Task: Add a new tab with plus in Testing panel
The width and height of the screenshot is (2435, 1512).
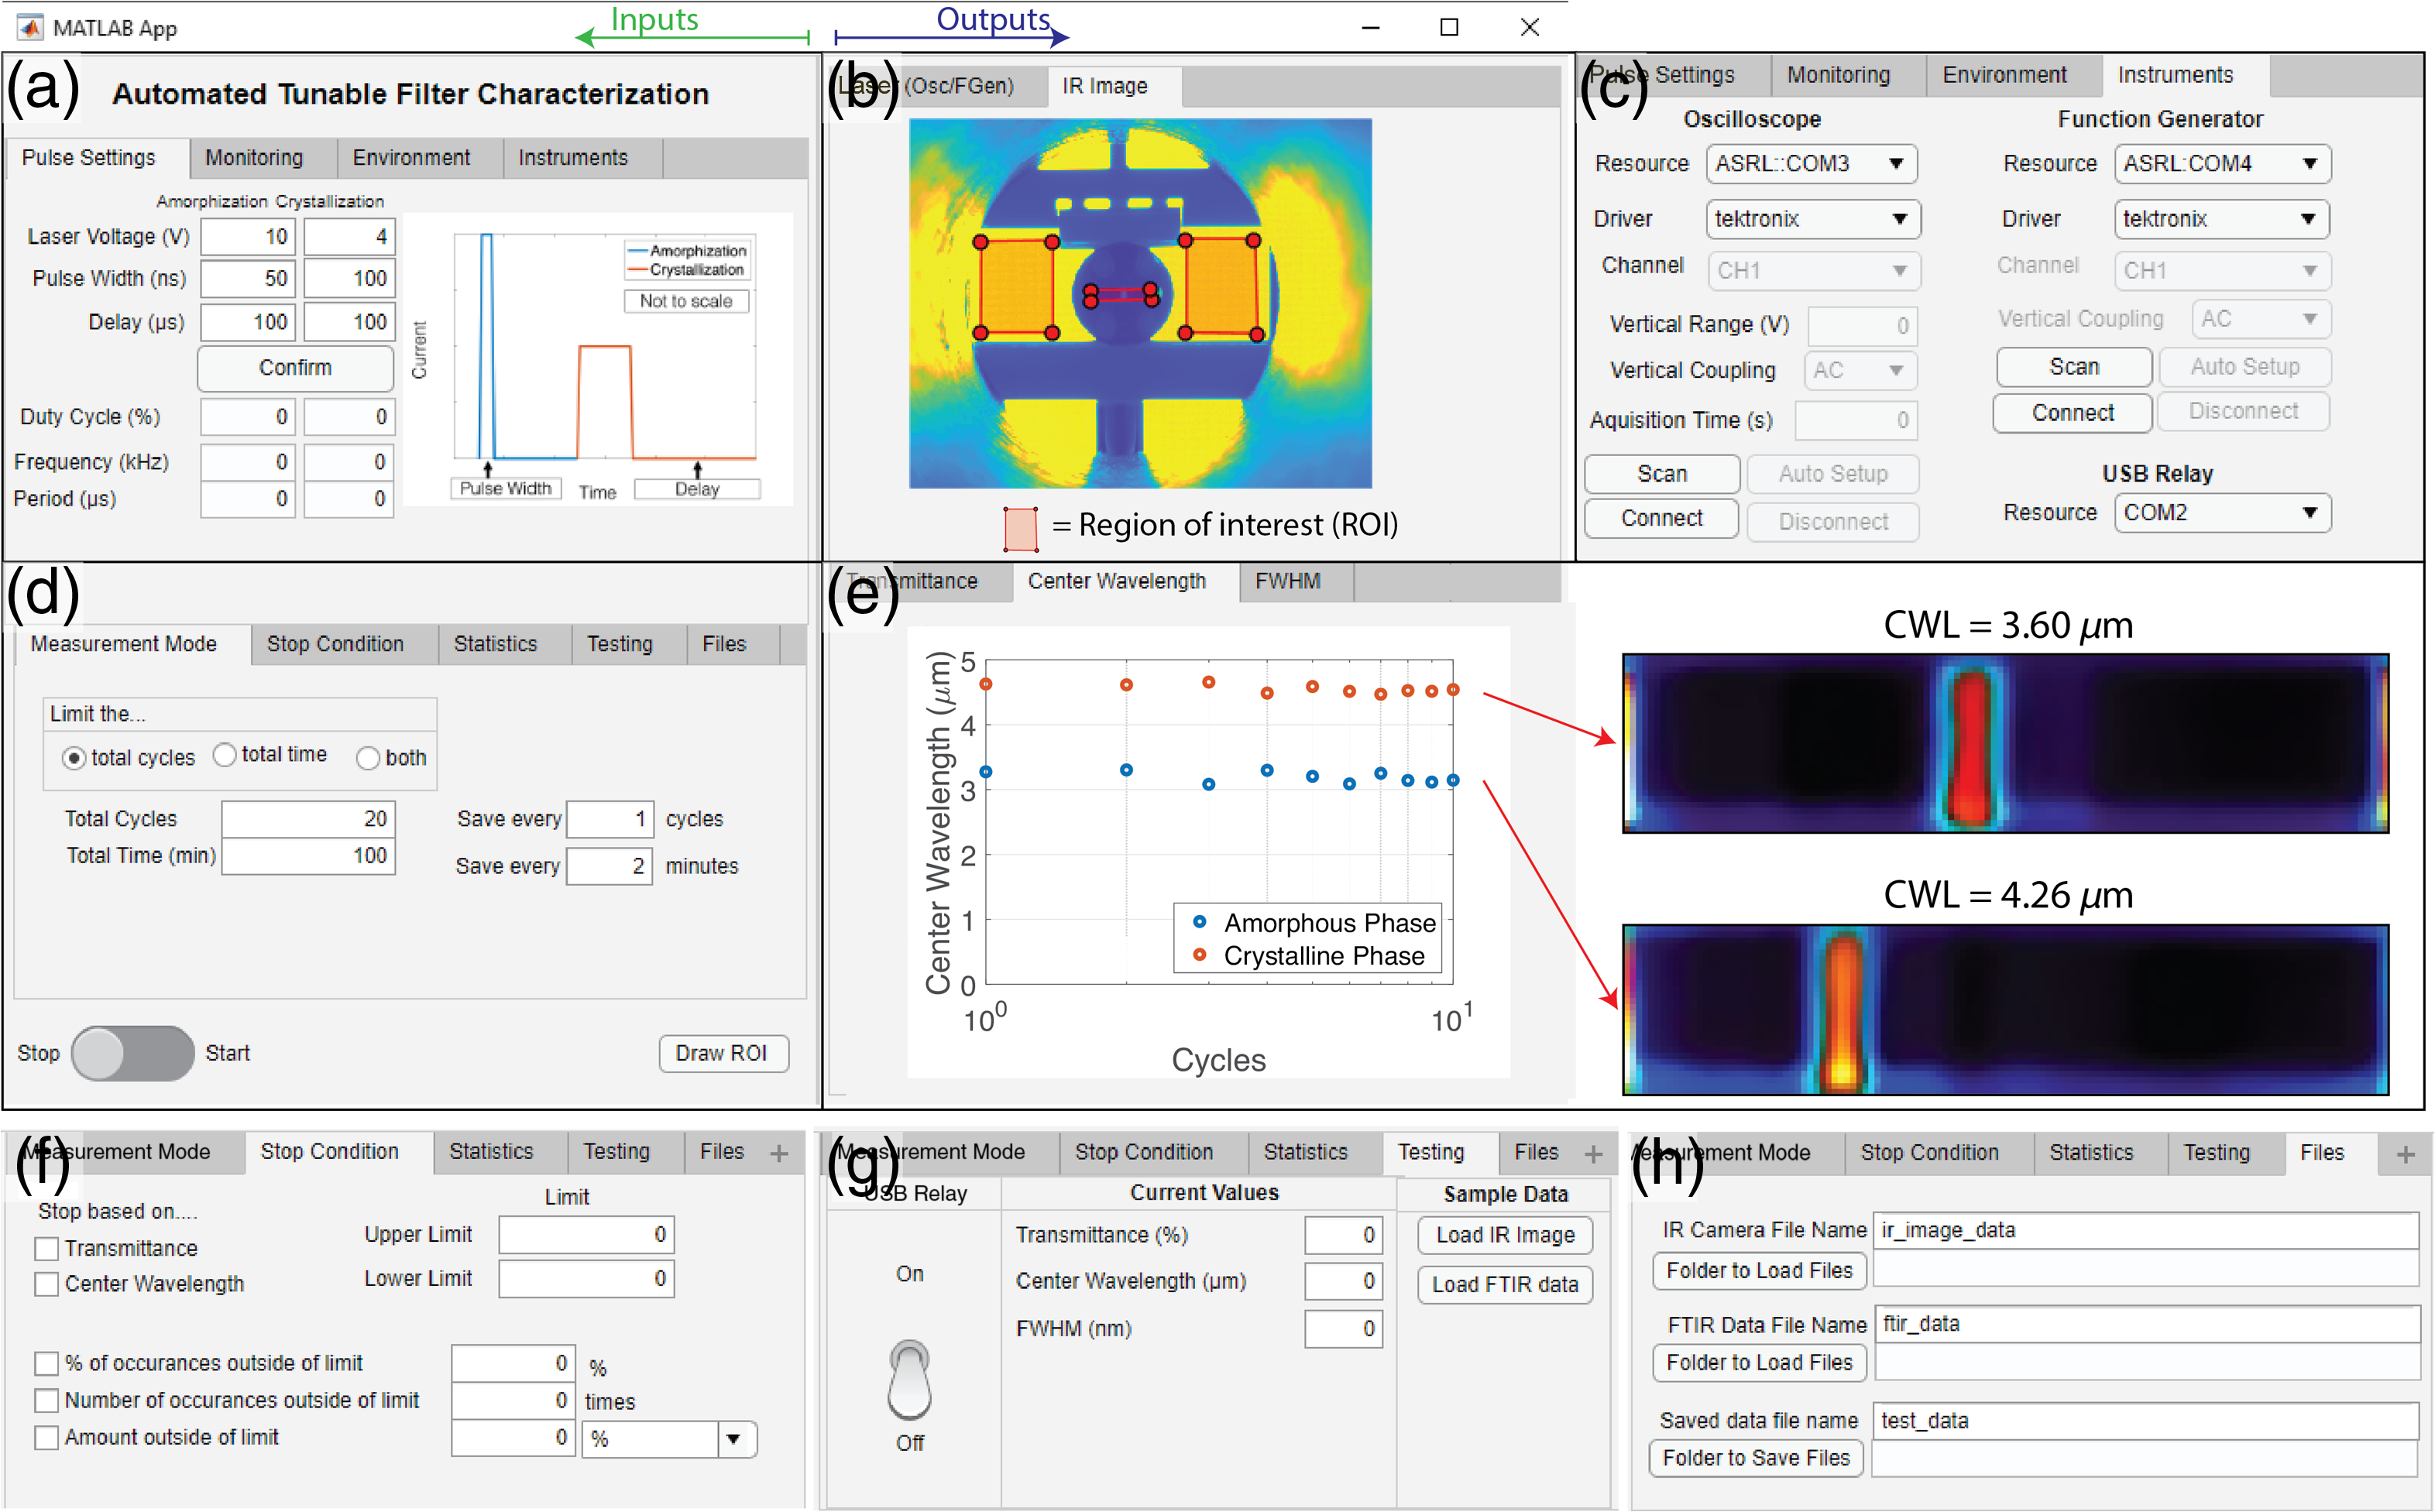Action: (x=1594, y=1154)
